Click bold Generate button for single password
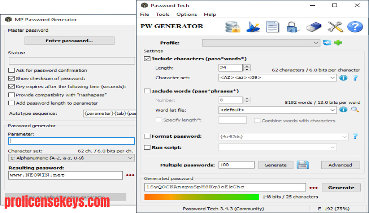 click(x=341, y=187)
